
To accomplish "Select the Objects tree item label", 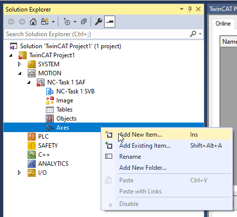I will tap(66, 119).
